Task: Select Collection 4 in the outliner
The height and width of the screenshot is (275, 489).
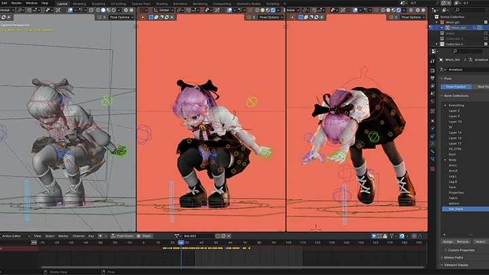Action: (454, 44)
